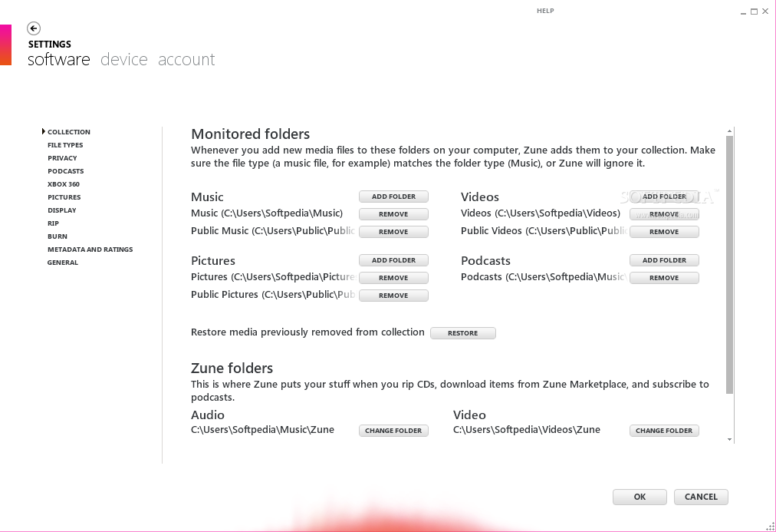Click the scrollbar up arrow
This screenshot has height=532, width=776.
pos(729,131)
